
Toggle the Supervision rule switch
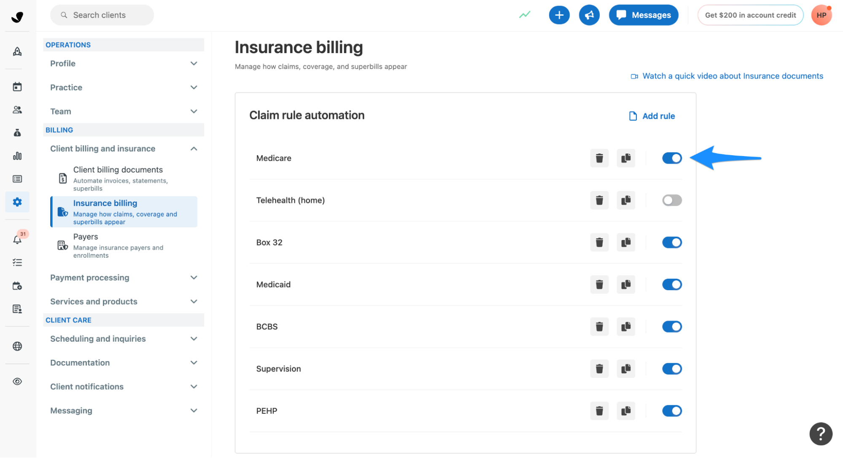(x=672, y=369)
